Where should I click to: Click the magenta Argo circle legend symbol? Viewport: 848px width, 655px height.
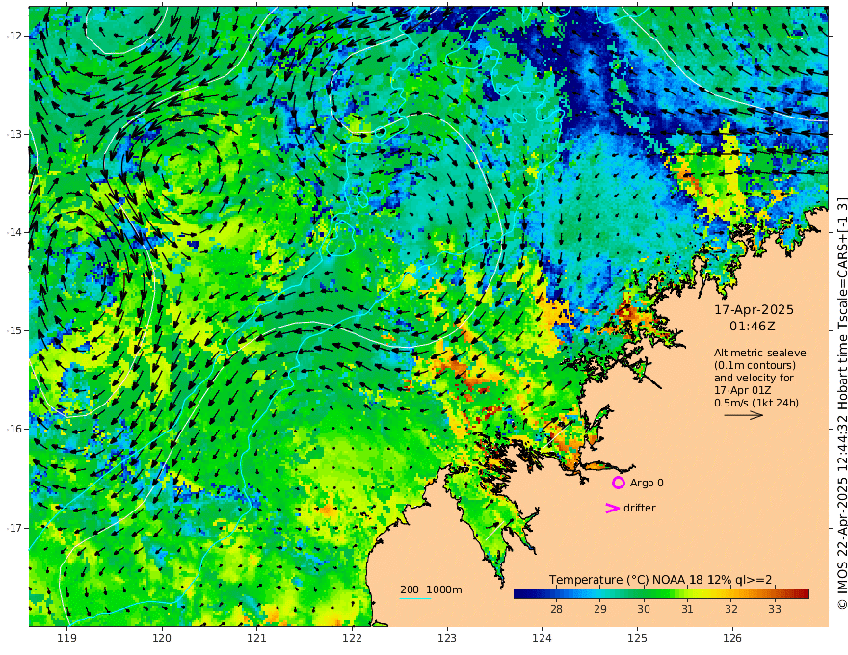coord(618,483)
